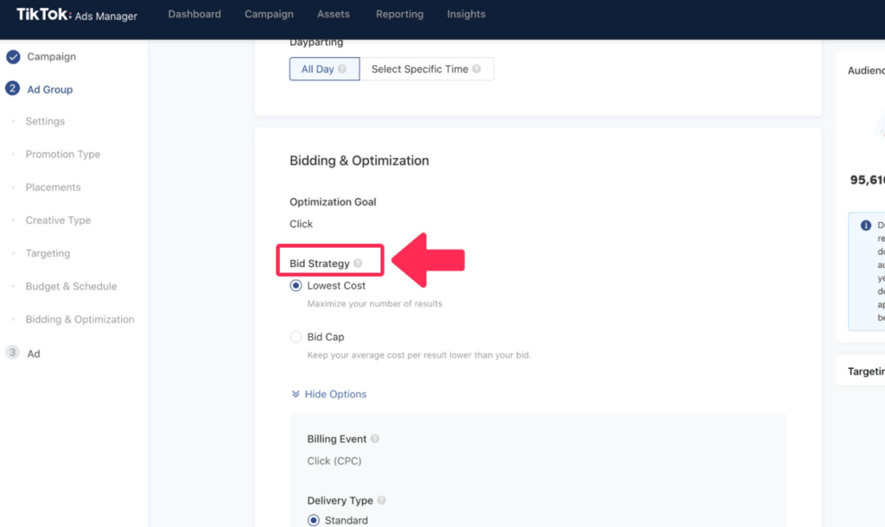The image size is (885, 527).
Task: Click the help icon beside Bid Strategy
Action: point(358,263)
